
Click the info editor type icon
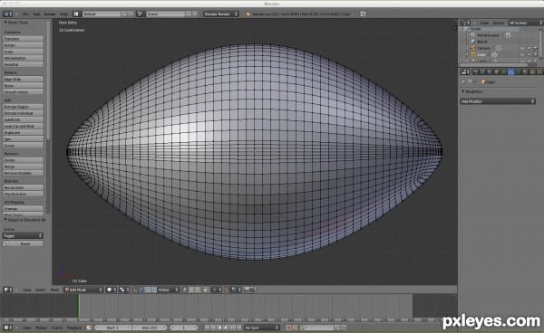7,14
